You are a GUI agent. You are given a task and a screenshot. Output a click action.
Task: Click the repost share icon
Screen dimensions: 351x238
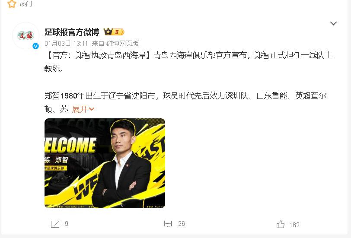tap(55, 224)
